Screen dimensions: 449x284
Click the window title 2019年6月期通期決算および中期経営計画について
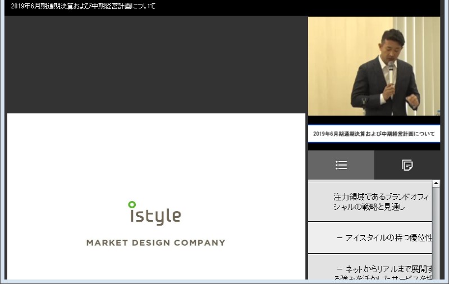point(83,6)
